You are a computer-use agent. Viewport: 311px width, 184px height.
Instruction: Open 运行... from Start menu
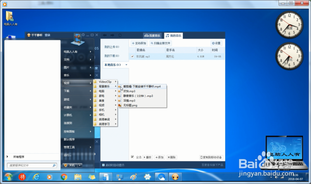pos(77,155)
